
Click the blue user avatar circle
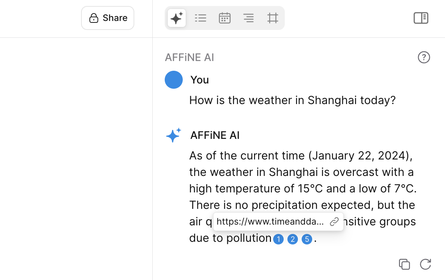[x=174, y=80]
